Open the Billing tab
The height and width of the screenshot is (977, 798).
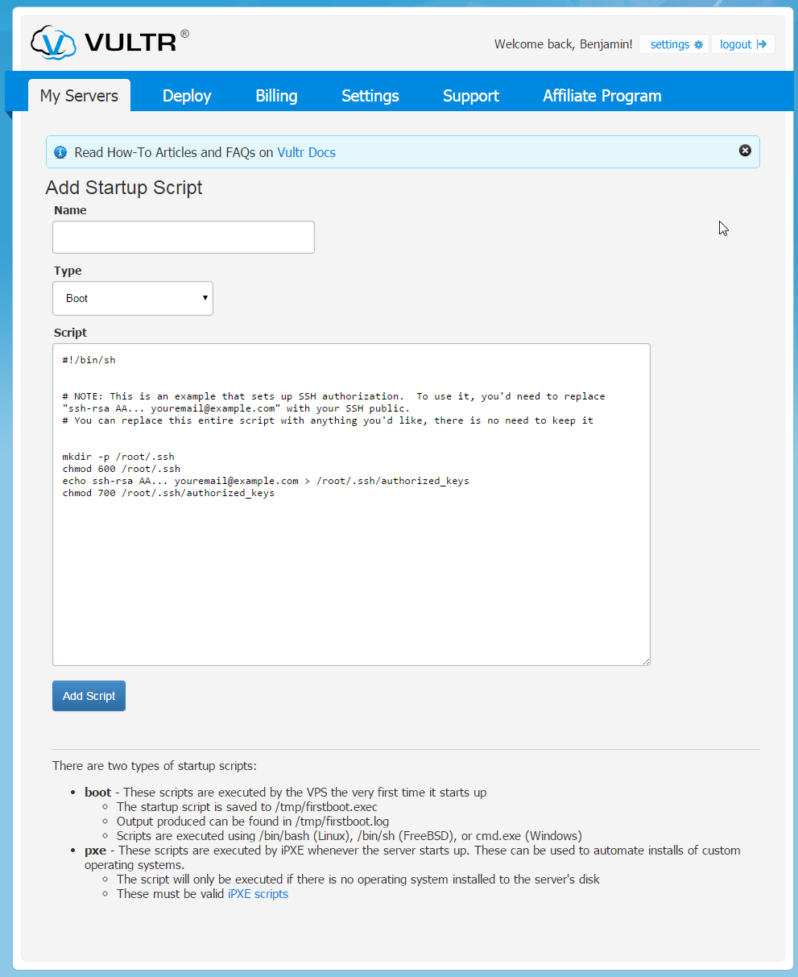pyautogui.click(x=276, y=95)
